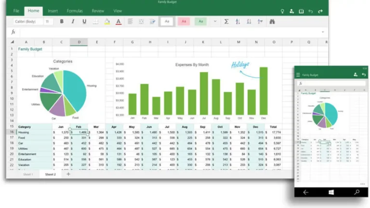Select the Sheet 2 tab
Image resolution: width=370 pixels, height=208 pixels.
(51, 174)
